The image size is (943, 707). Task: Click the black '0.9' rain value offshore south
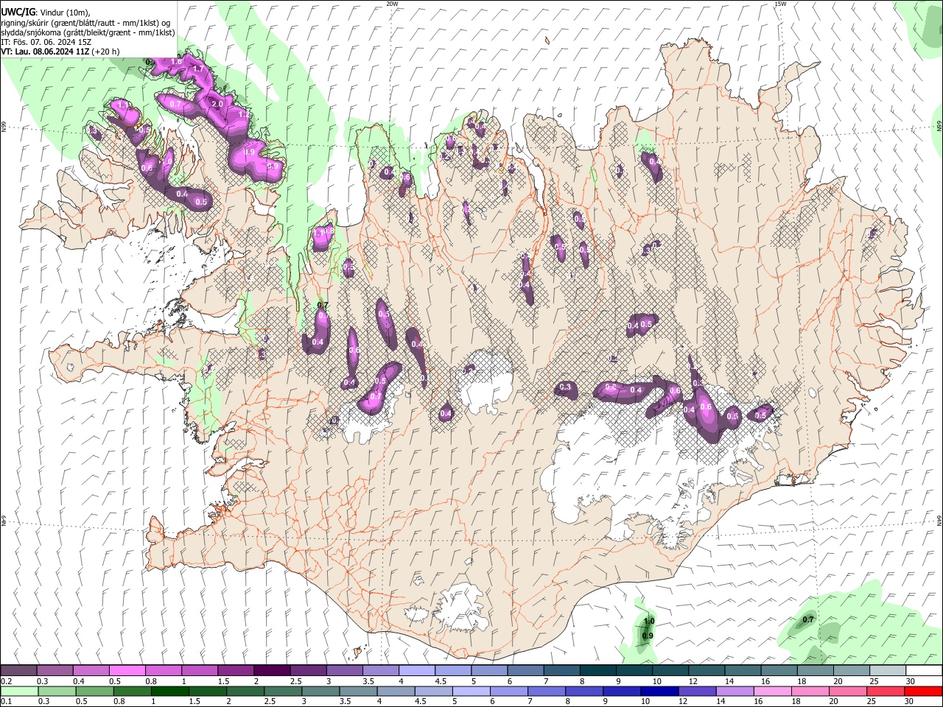648,636
